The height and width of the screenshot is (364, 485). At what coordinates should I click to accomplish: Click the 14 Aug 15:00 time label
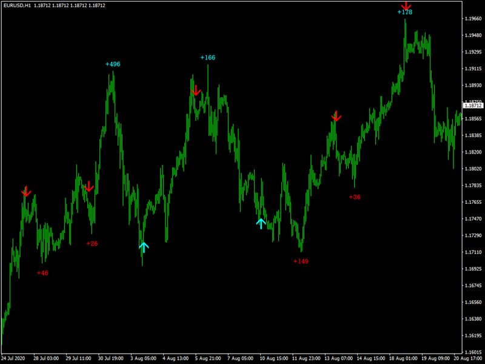(x=370, y=359)
